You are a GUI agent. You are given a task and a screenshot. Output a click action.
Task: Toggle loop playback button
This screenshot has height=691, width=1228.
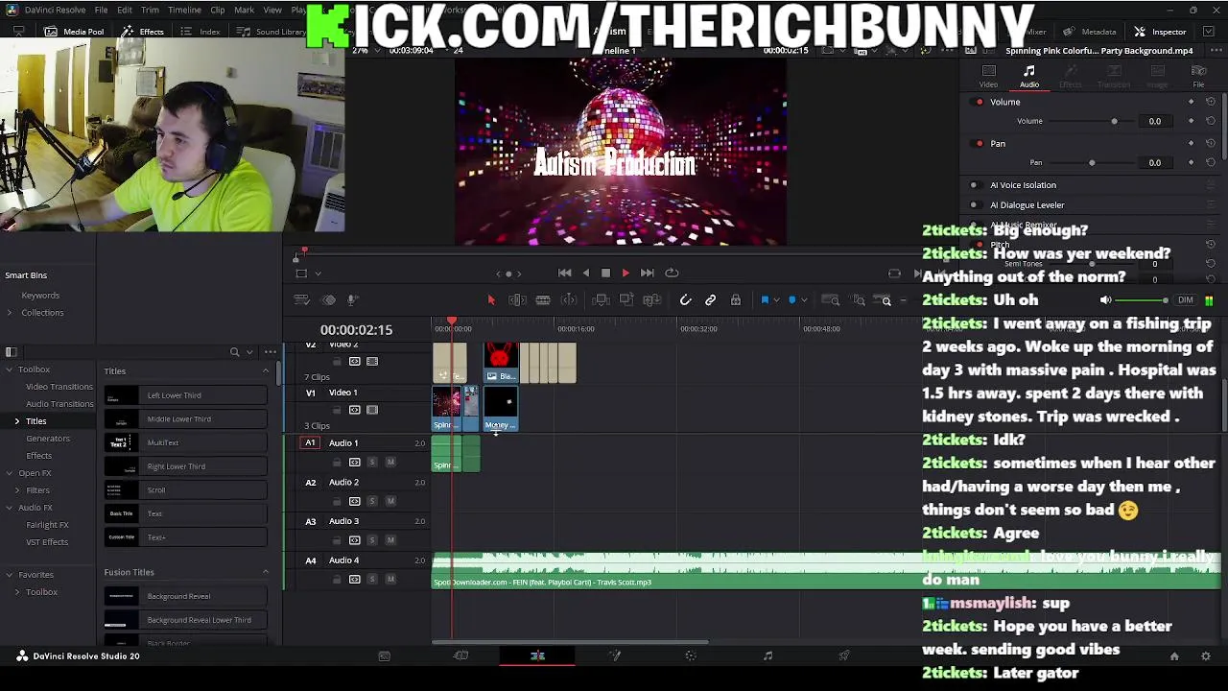672,274
